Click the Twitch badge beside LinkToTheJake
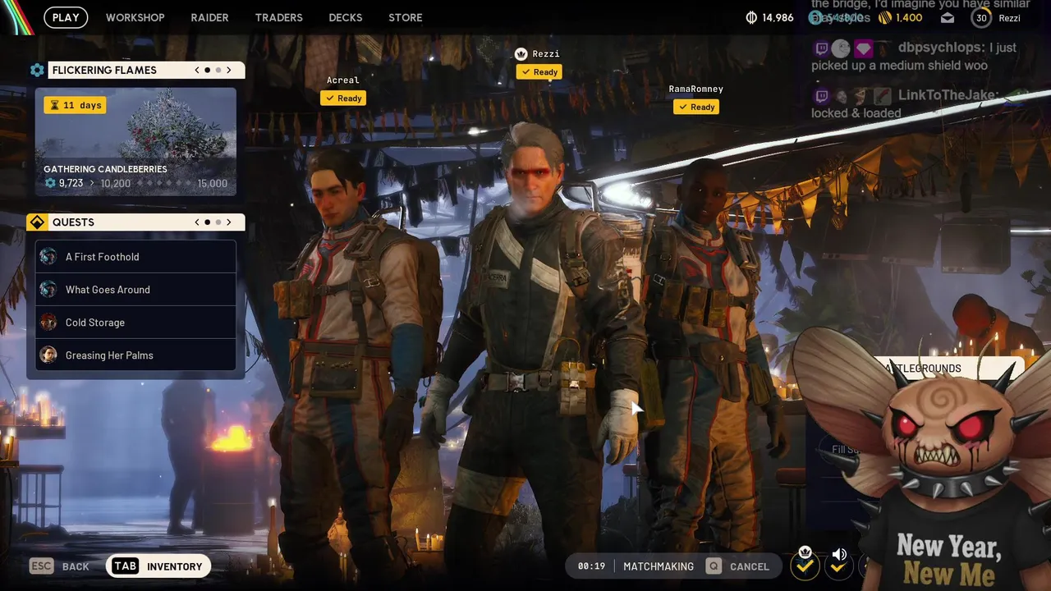The height and width of the screenshot is (591, 1051). coord(821,96)
